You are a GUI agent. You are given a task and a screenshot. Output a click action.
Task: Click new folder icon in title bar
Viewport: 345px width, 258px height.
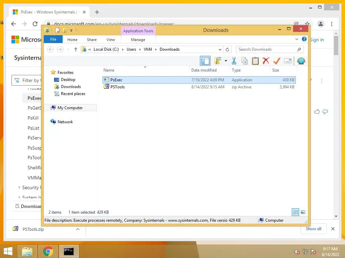tap(65, 30)
